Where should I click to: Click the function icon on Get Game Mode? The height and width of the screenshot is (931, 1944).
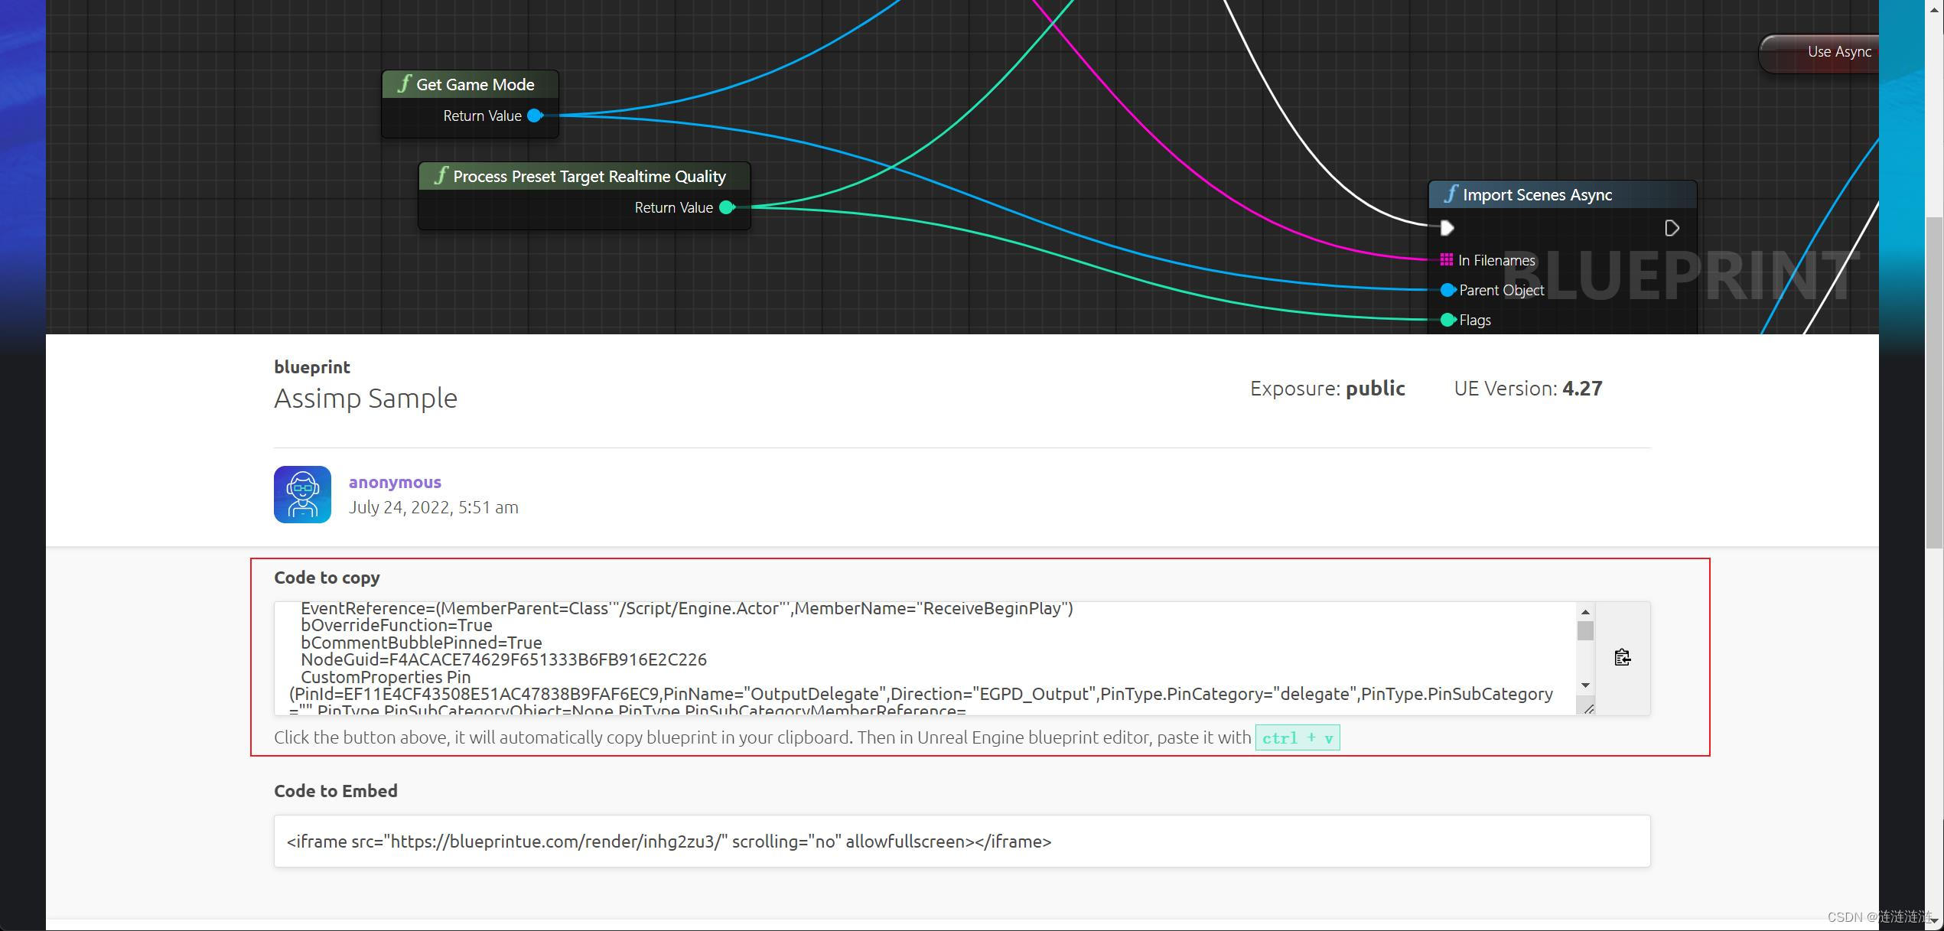click(x=404, y=84)
